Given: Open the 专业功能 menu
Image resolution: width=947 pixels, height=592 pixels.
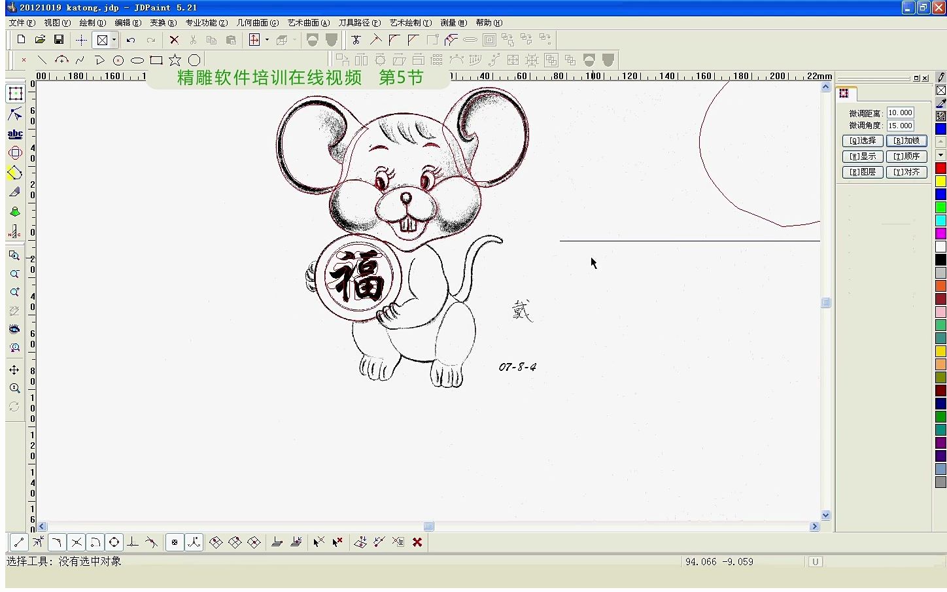Looking at the screenshot, I should click(x=206, y=22).
